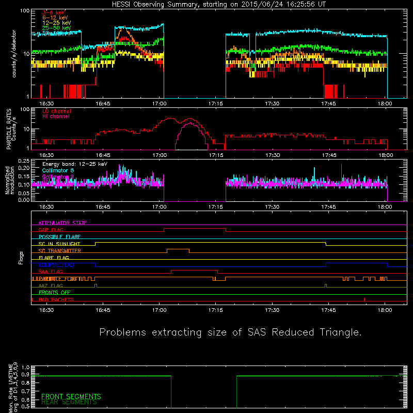The height and width of the screenshot is (413, 413).
Task: Select the 'FLARE FLAG' label
Action: (54, 258)
